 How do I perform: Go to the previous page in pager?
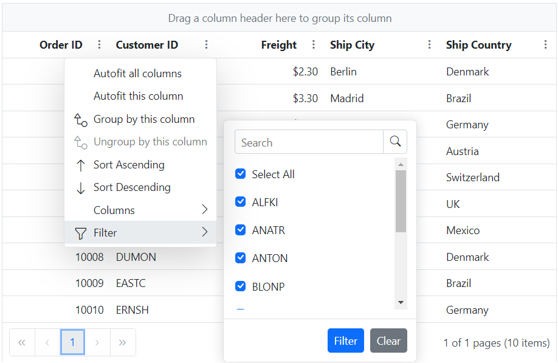coord(47,342)
